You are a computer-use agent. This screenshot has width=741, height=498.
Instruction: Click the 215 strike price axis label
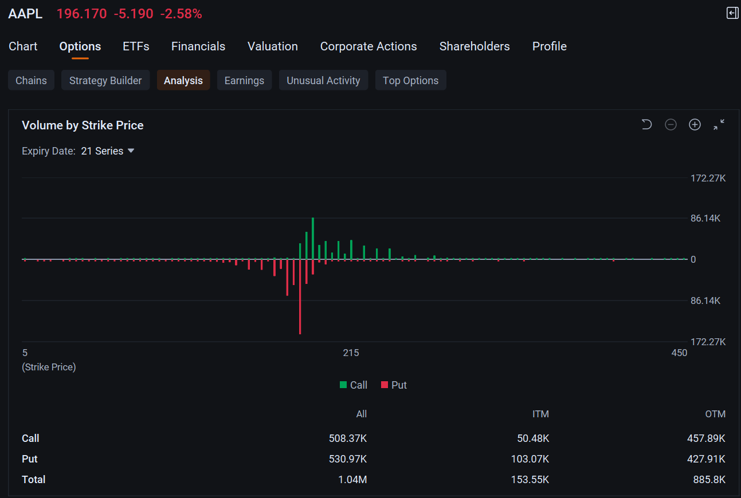[351, 353]
